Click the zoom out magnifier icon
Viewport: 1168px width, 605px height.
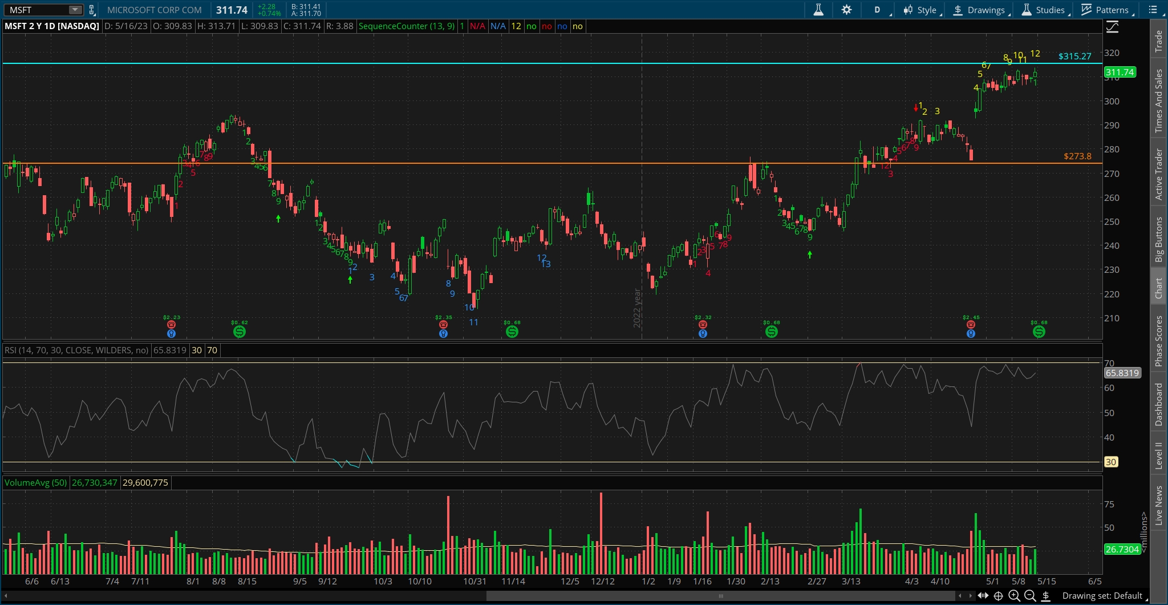point(1030,596)
